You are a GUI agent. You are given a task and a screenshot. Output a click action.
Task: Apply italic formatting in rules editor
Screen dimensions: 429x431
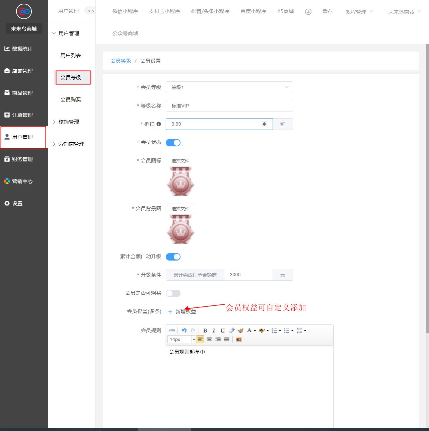click(x=214, y=331)
